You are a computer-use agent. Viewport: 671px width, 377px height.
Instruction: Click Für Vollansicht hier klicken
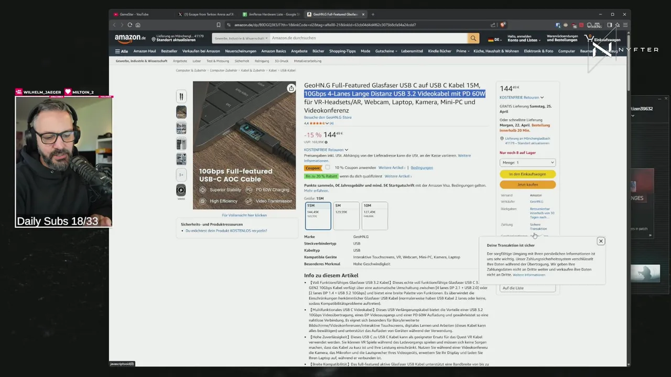point(244,215)
